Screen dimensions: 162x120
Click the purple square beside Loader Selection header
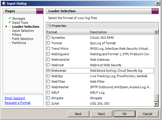155,11
